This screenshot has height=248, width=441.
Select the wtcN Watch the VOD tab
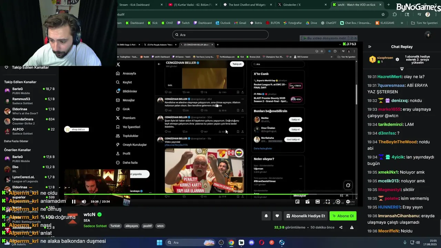(x=357, y=5)
